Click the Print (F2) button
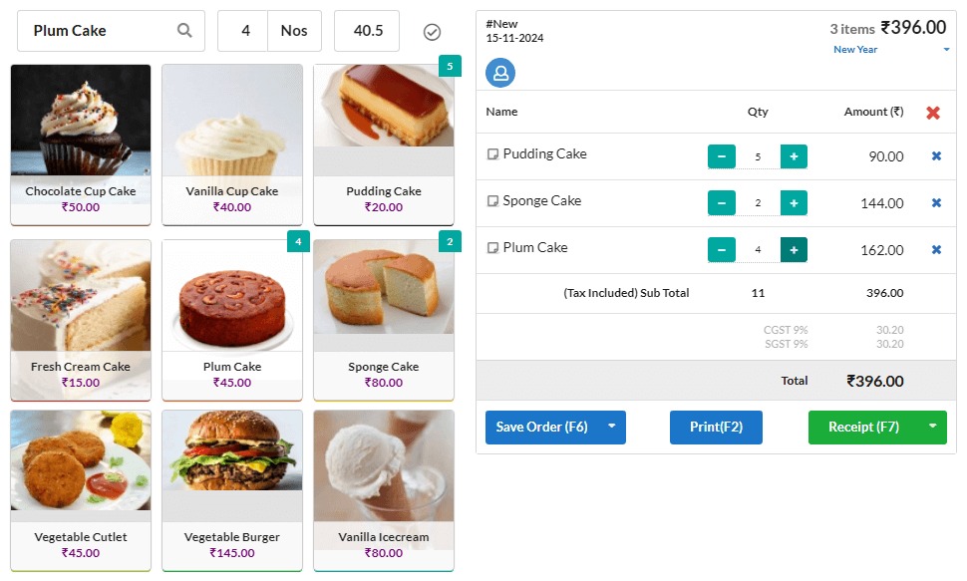 point(716,427)
